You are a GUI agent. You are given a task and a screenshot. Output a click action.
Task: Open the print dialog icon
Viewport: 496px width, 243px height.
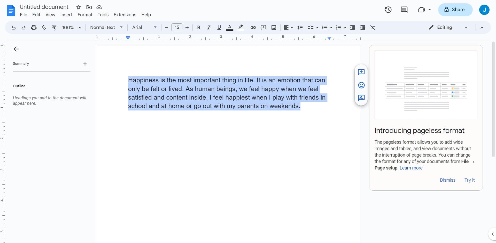(x=34, y=27)
